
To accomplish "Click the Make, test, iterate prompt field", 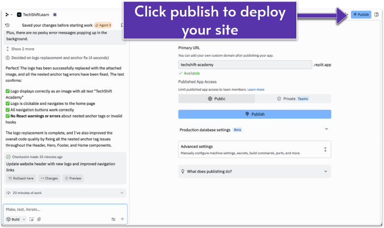I will tap(65, 209).
